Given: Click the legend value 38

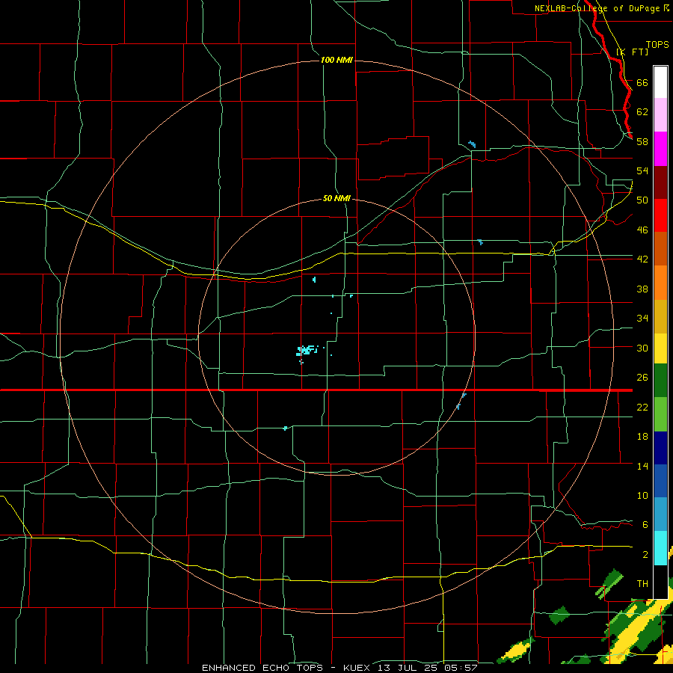Looking at the screenshot, I should [x=642, y=289].
